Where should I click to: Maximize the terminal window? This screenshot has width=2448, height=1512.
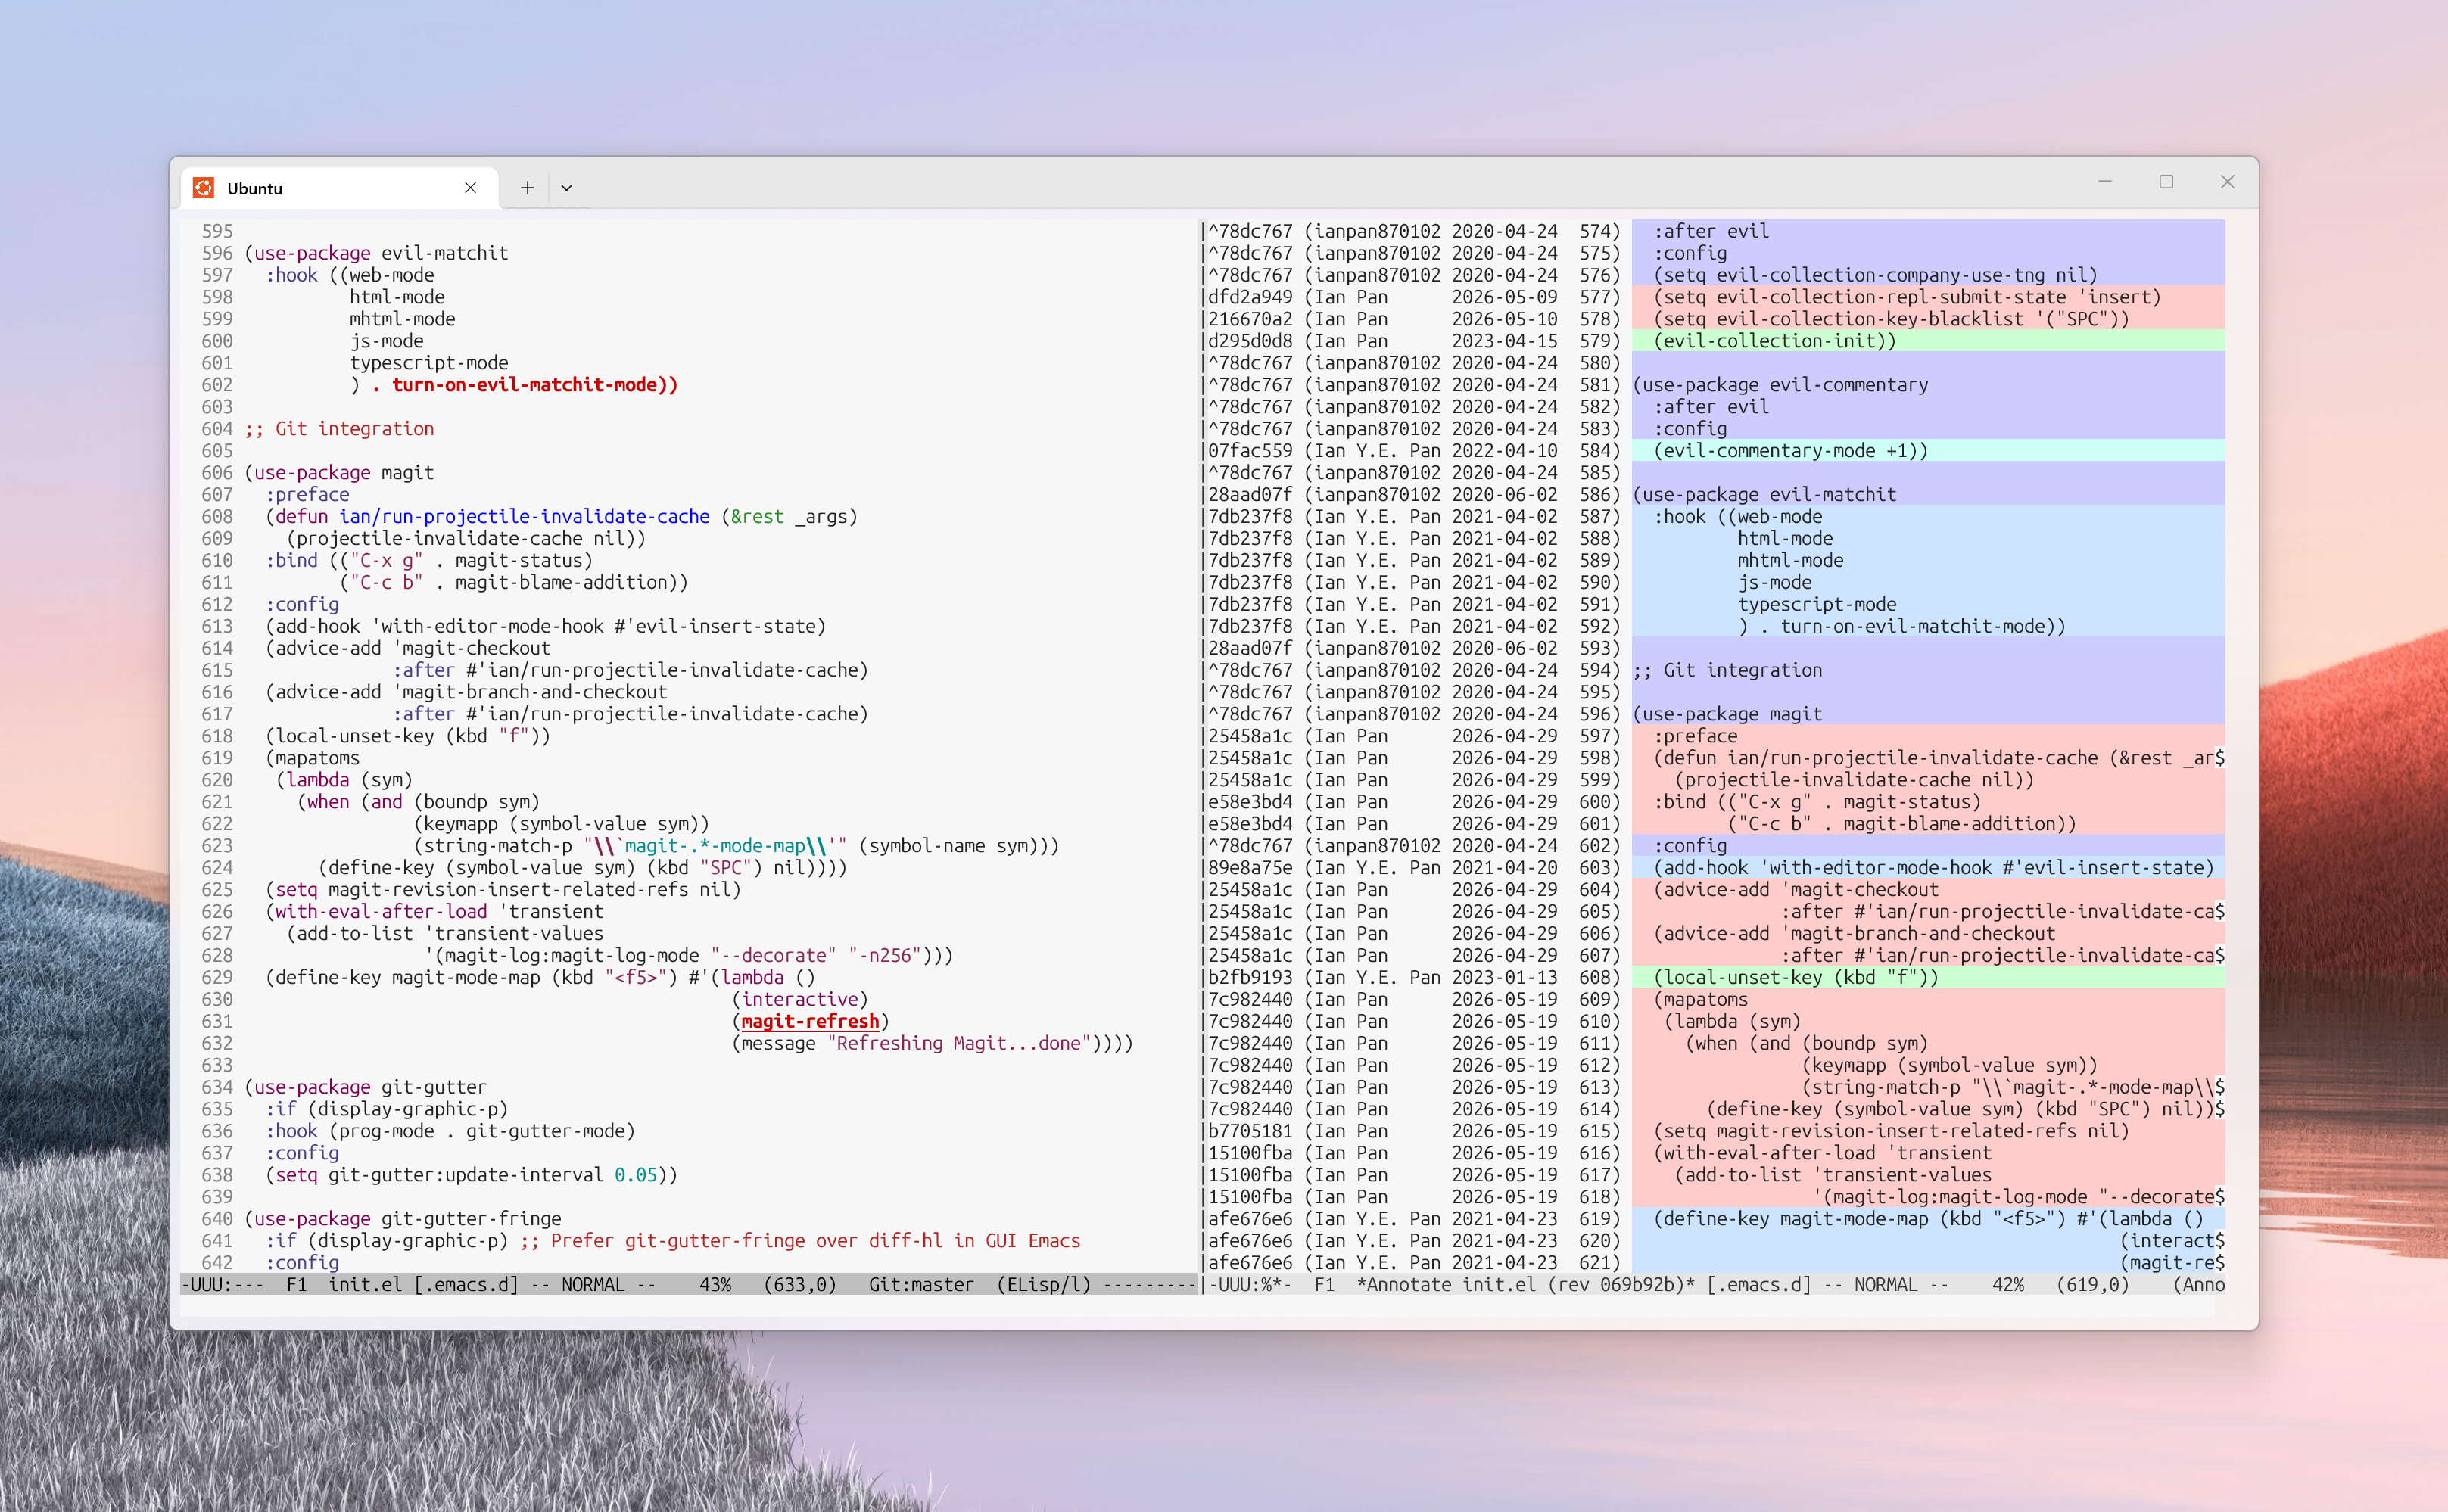click(2166, 182)
